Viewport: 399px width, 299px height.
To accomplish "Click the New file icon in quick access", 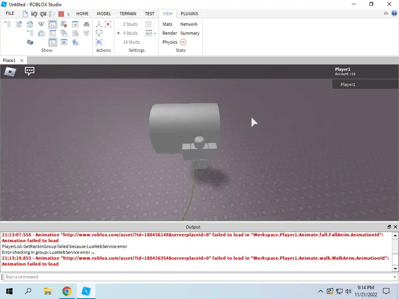I will 25,14.
